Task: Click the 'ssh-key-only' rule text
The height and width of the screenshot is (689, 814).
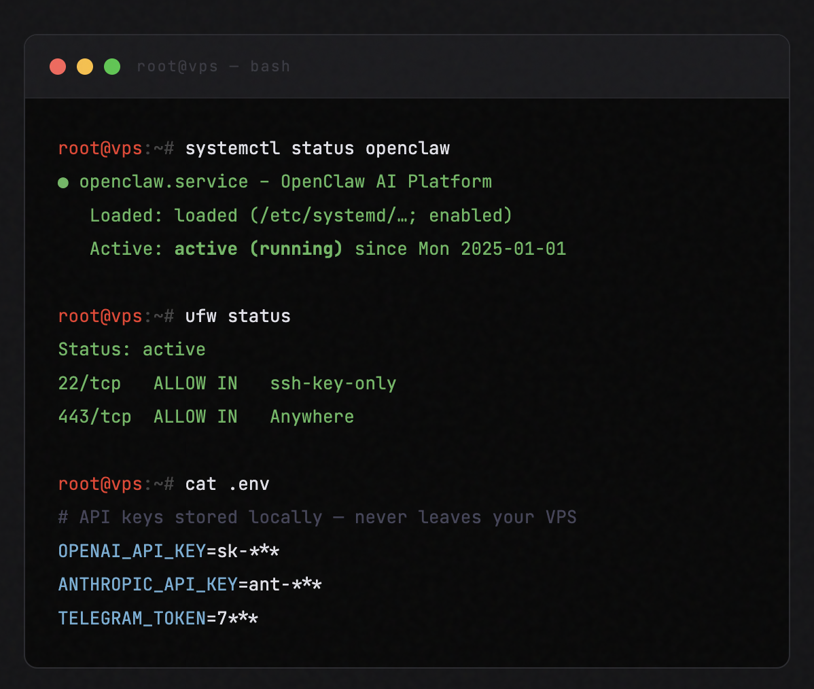Action: (333, 383)
